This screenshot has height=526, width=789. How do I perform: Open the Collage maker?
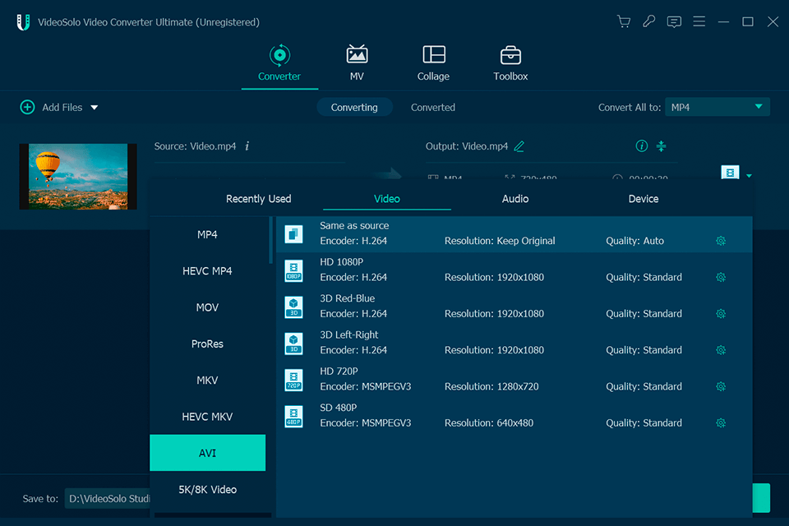pos(433,63)
